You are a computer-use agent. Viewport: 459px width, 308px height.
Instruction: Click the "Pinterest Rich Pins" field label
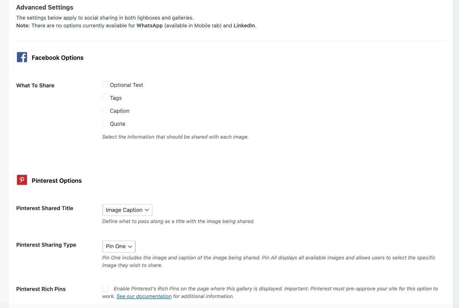coord(41,289)
